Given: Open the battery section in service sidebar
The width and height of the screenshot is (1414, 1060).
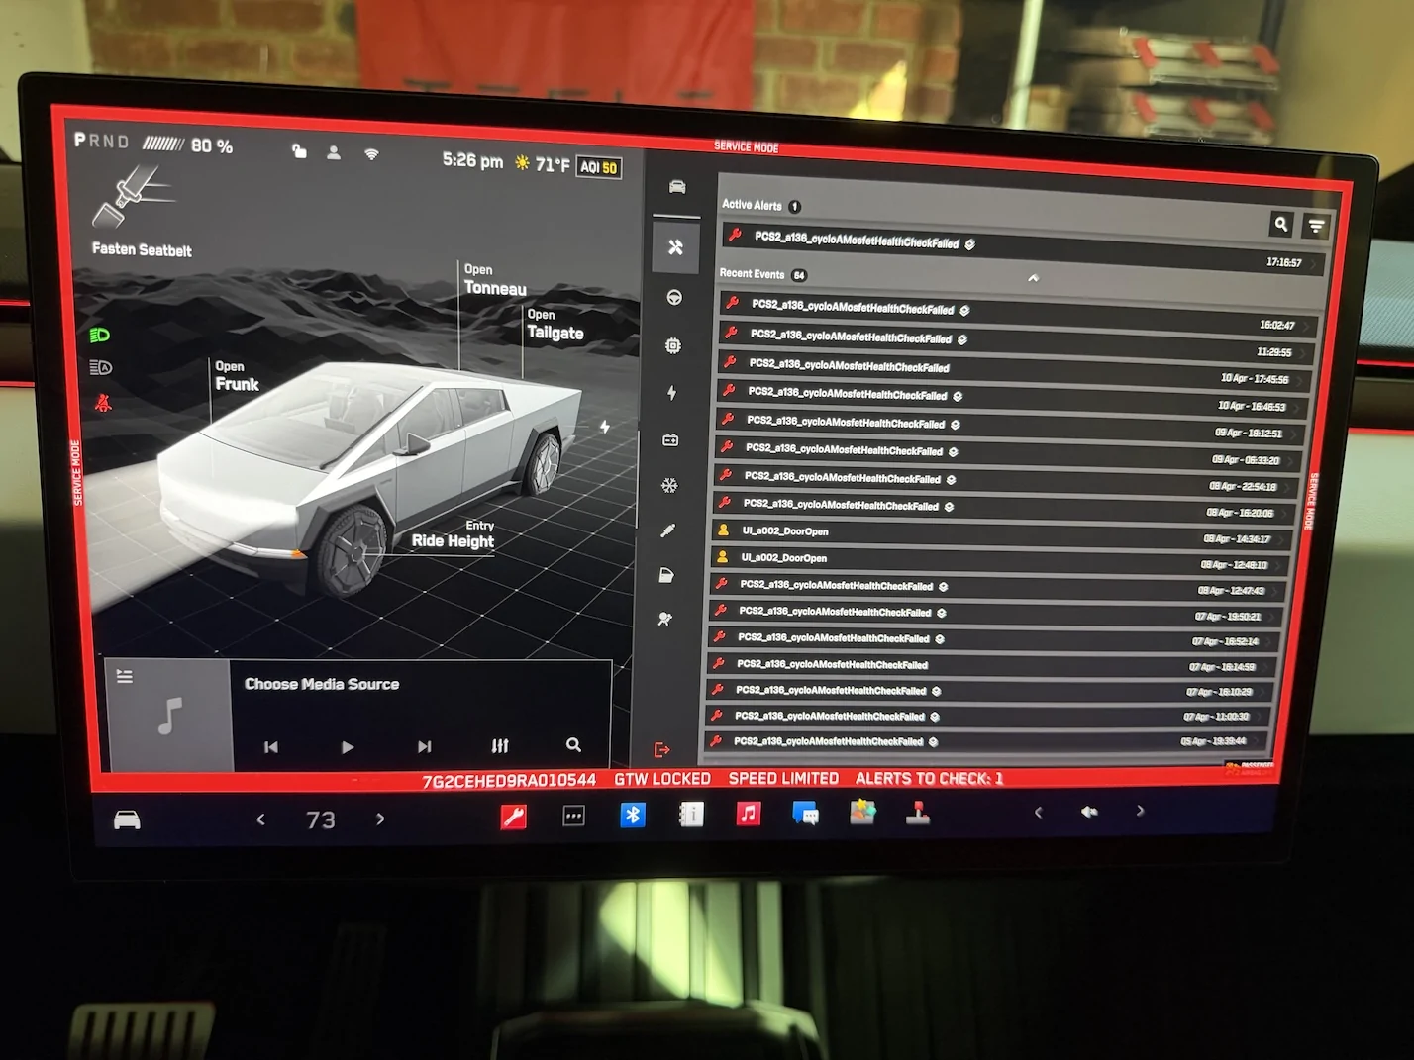Looking at the screenshot, I should 670,439.
